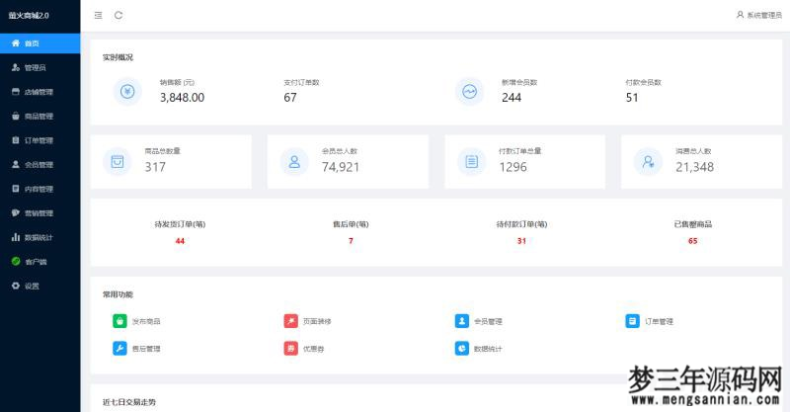
Task: Click the 数据统计 bar chart icon in sidebar
Action: coord(16,237)
